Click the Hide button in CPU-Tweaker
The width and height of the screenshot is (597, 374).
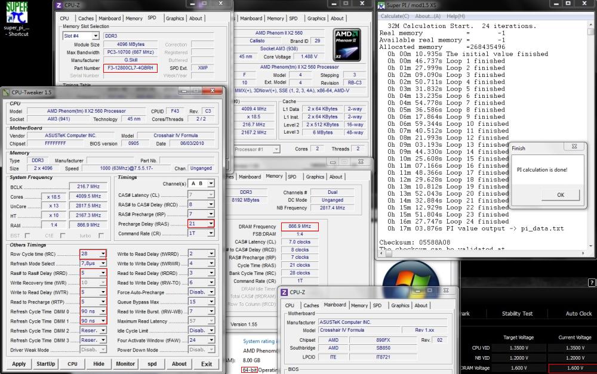99,364
